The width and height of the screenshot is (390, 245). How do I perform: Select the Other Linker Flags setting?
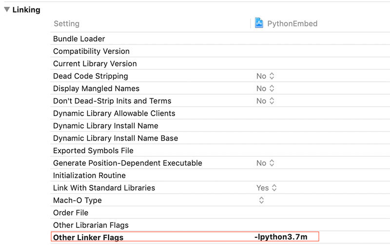88,238
